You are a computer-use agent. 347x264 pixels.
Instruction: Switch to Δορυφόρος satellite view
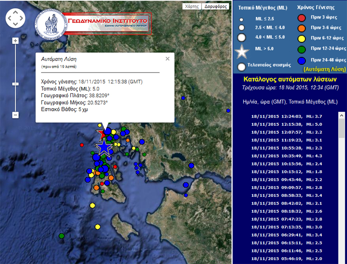215,7
